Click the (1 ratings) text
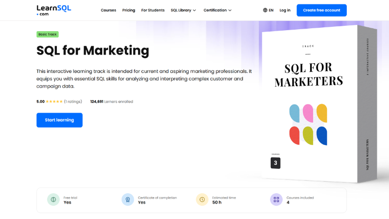The height and width of the screenshot is (219, 389). click(x=73, y=102)
